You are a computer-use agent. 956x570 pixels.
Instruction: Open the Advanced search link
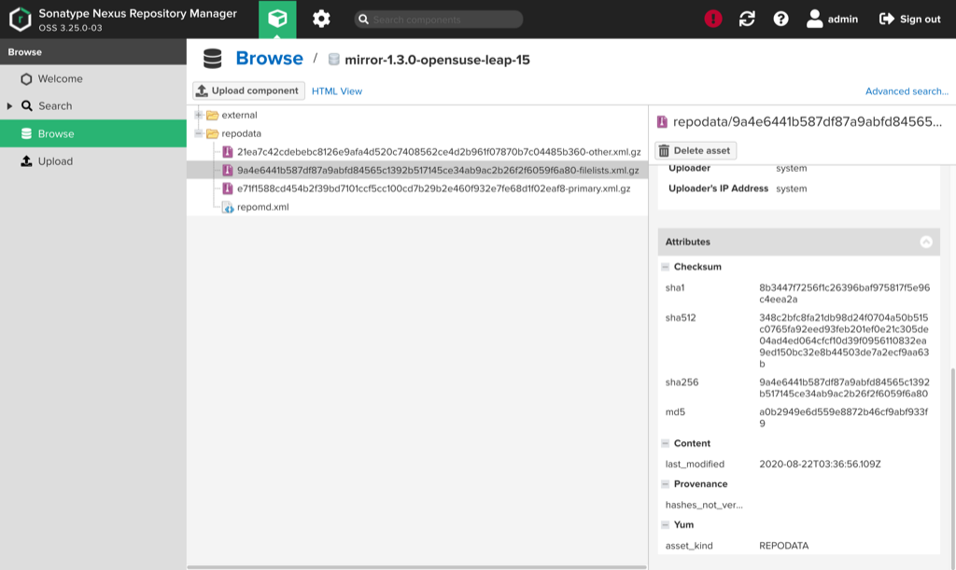(x=907, y=91)
